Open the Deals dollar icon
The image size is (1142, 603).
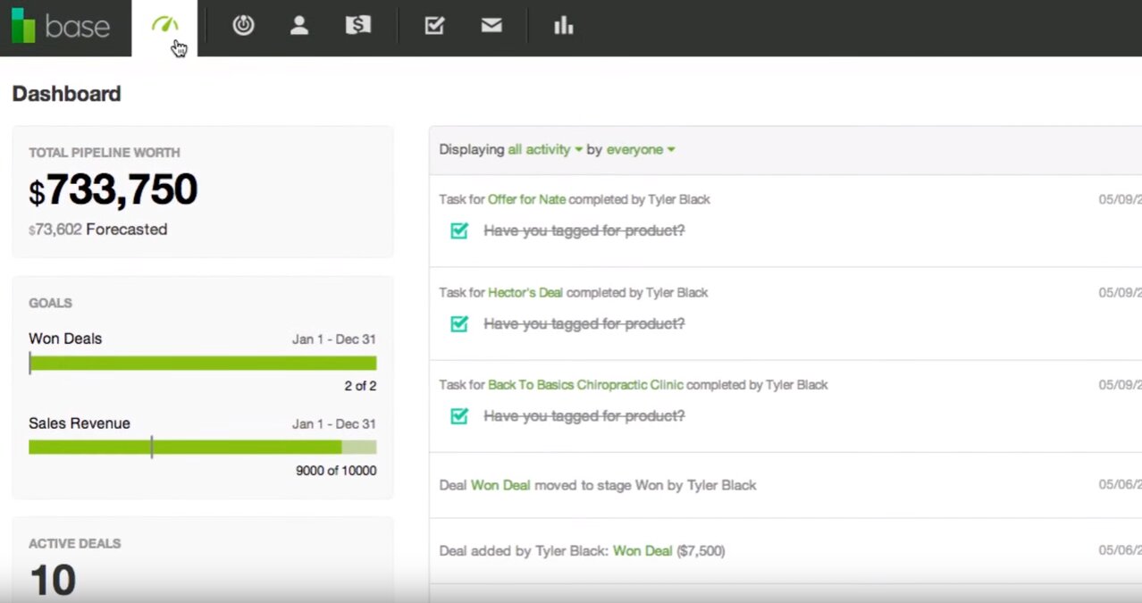click(358, 26)
